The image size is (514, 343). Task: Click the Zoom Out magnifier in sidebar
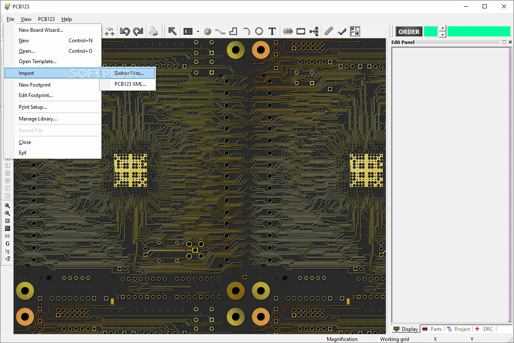(7, 213)
